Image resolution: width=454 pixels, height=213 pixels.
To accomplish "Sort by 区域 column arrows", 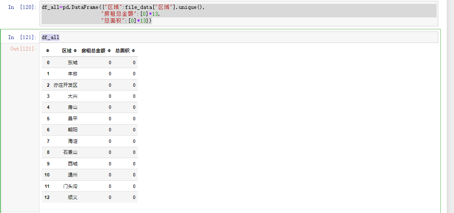I will (75, 51).
